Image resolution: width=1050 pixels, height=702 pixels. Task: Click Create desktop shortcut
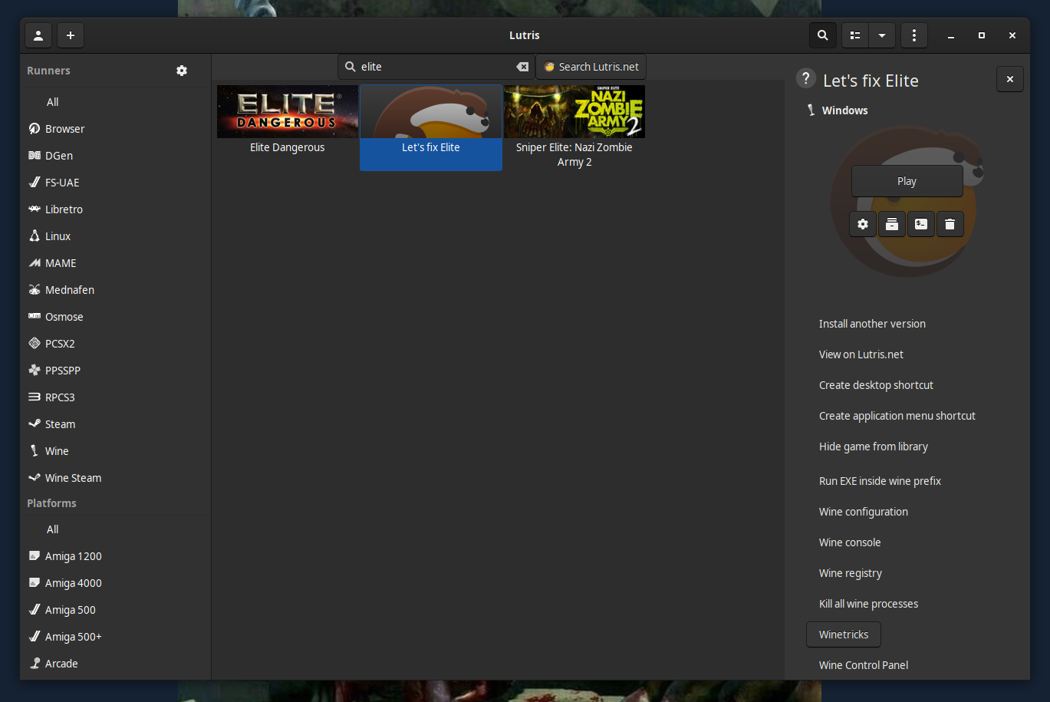[x=876, y=385]
